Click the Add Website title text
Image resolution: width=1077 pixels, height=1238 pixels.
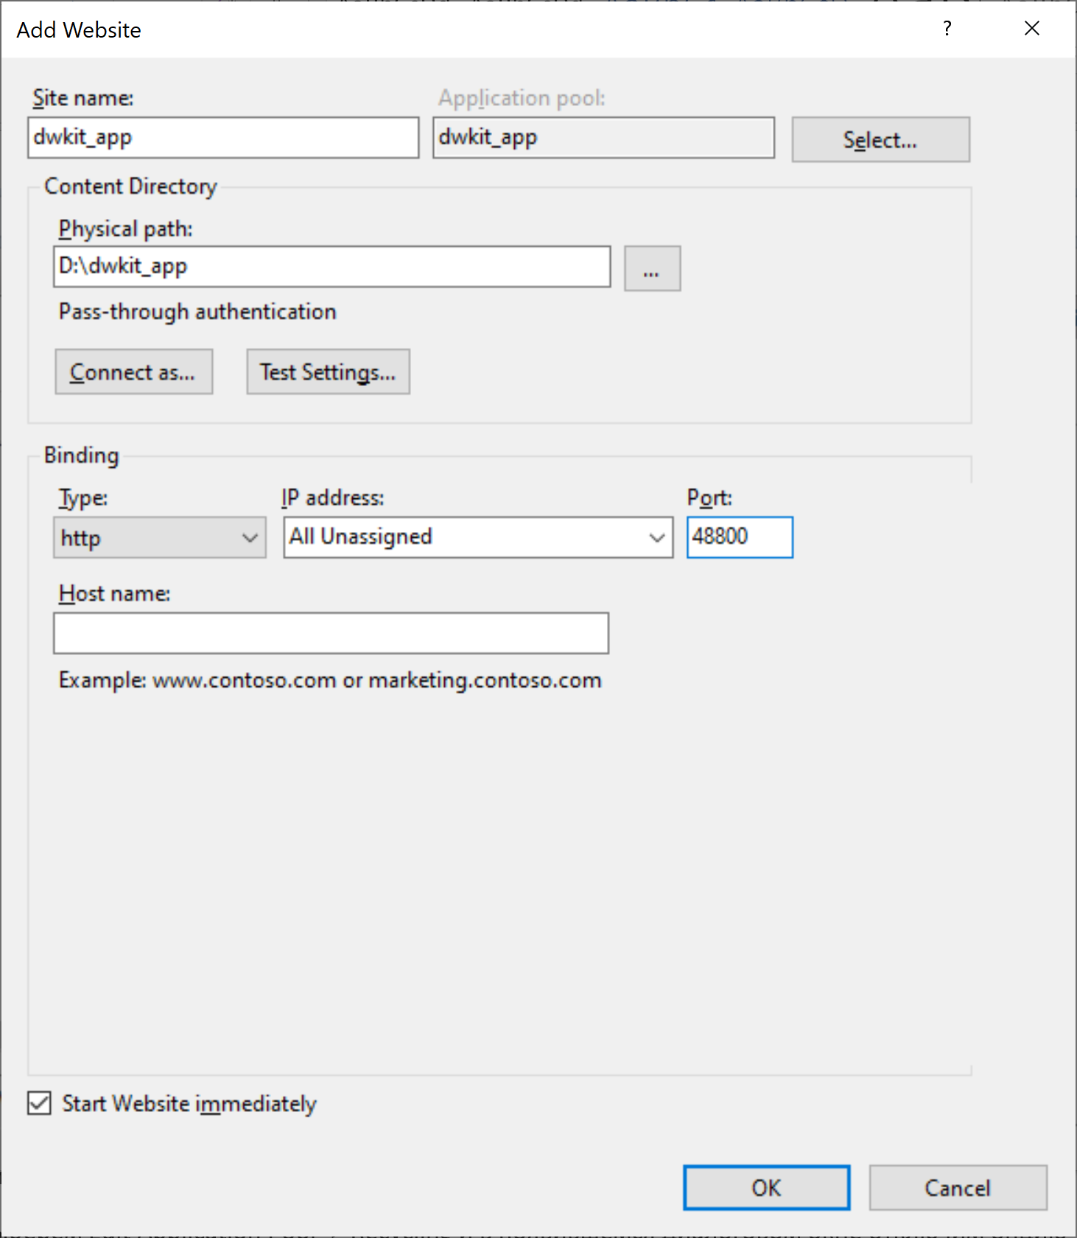pos(79,30)
